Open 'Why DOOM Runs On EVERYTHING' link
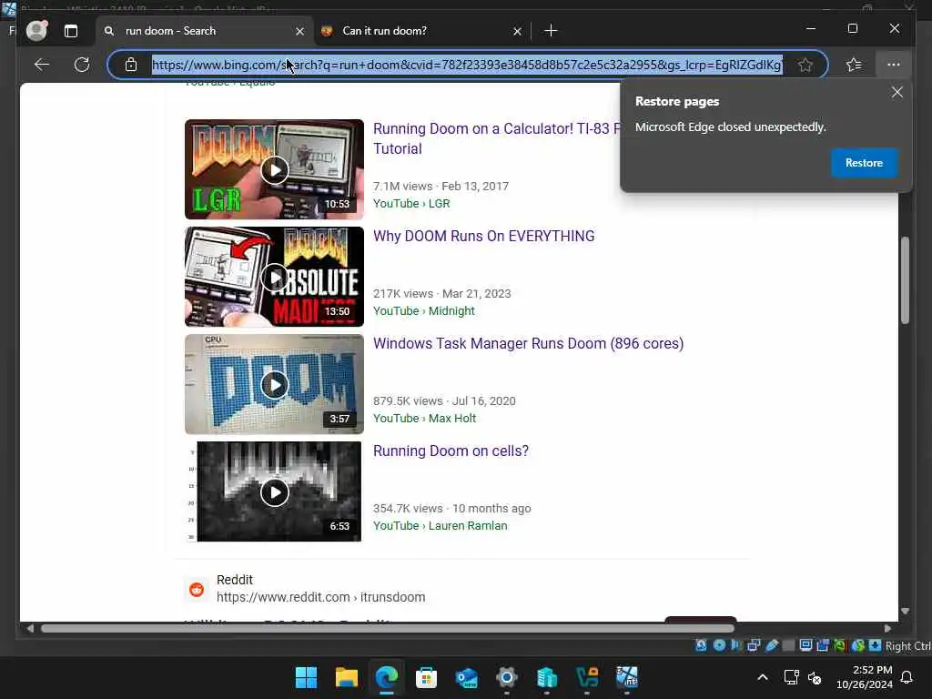 [x=484, y=236]
